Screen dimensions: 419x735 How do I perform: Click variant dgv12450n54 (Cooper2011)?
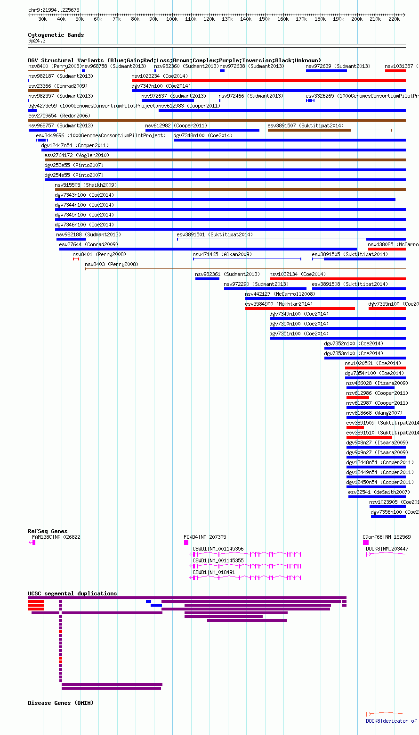tap(380, 483)
